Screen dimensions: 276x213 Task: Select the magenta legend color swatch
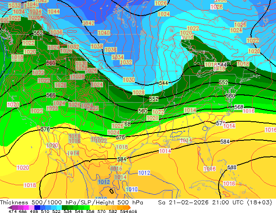(x=26, y=207)
